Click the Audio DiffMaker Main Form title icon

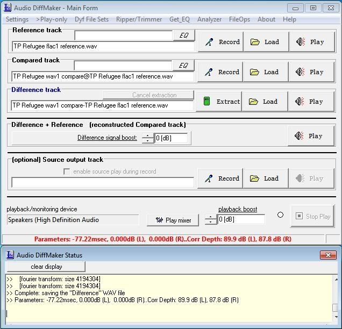8,8
